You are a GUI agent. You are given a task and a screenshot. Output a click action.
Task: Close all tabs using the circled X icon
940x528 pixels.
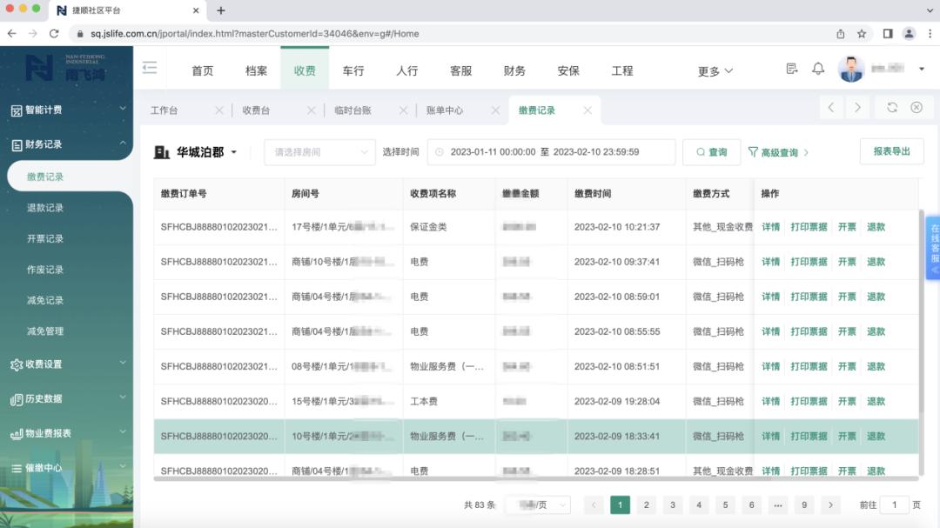click(916, 108)
